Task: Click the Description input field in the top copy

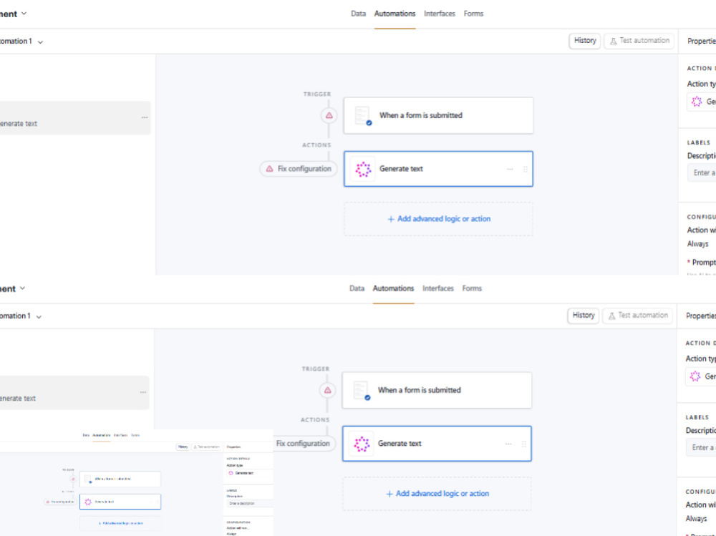Action: (x=702, y=173)
